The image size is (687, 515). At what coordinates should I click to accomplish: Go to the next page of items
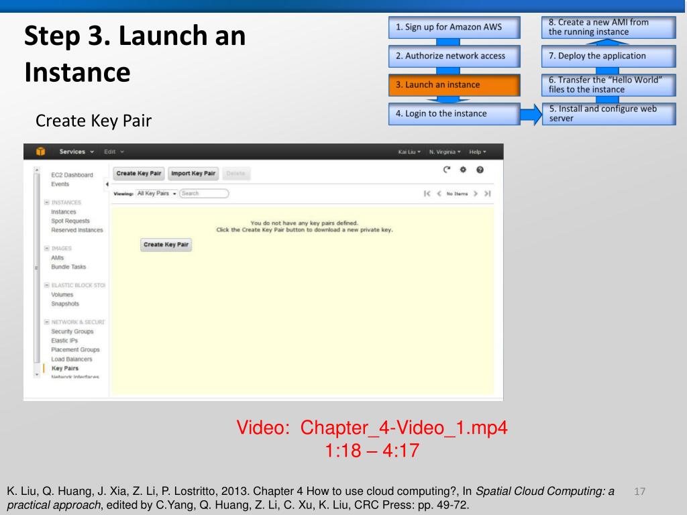click(x=476, y=194)
